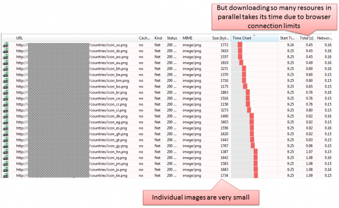The width and height of the screenshot is (339, 208).
Task: Click the size value 1734
Action: 224,176
